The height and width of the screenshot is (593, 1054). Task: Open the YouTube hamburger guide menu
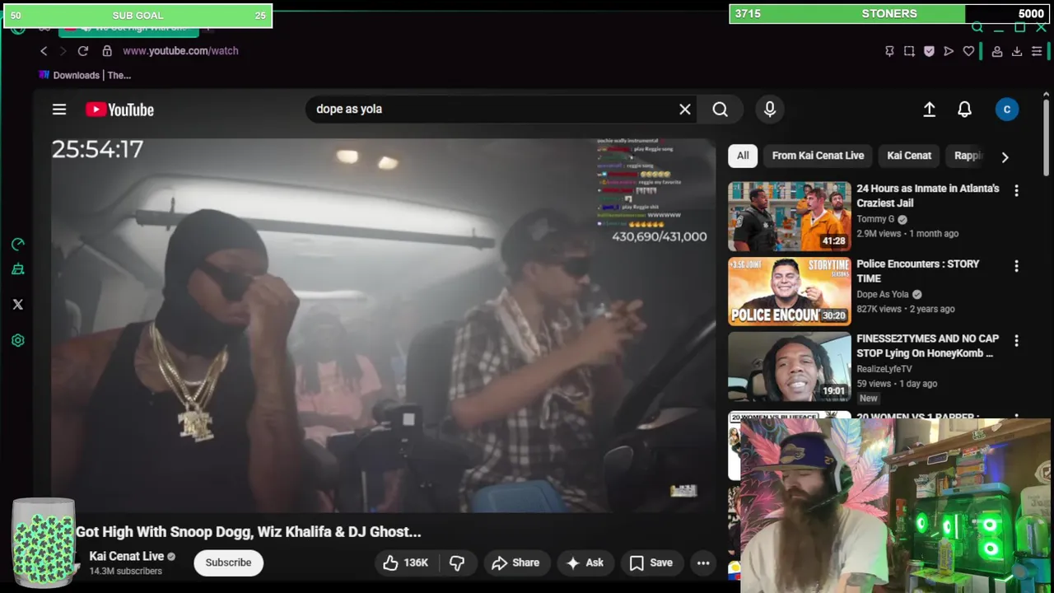coord(59,110)
